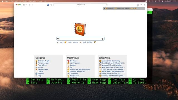178x100 pixels.
Task: Open the Edit menu
Action: (16, 1)
